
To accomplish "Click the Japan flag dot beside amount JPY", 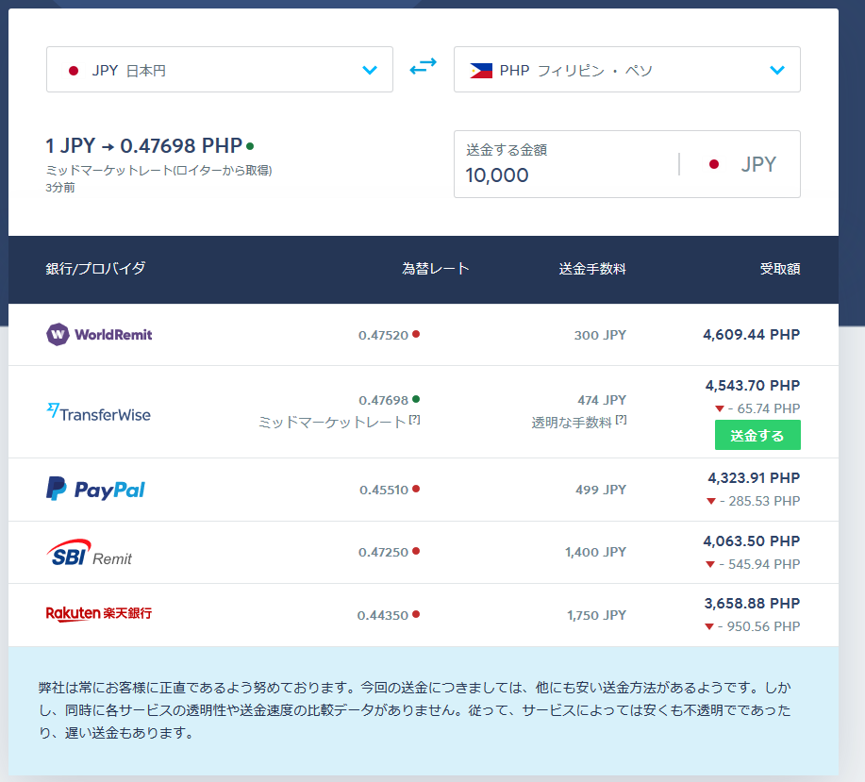I will click(714, 164).
